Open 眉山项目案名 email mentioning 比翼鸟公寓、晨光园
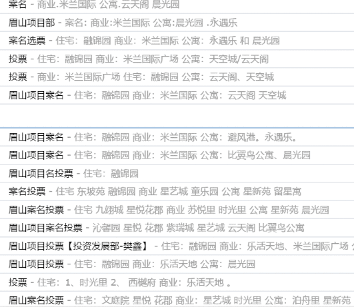 click(177, 155)
